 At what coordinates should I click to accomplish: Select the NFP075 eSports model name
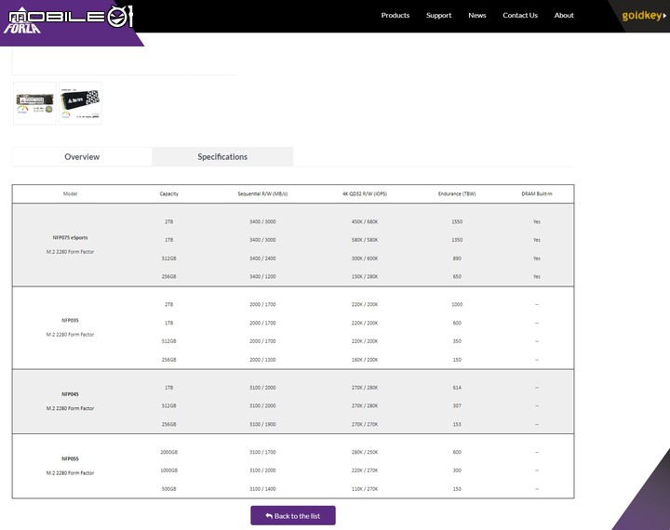[70, 237]
